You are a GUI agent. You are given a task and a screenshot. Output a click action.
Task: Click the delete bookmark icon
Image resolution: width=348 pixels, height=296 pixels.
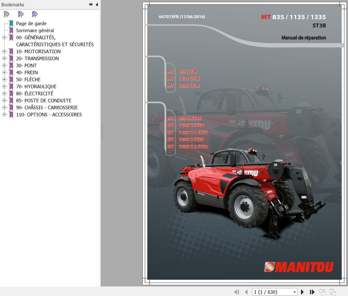[x=6, y=14]
